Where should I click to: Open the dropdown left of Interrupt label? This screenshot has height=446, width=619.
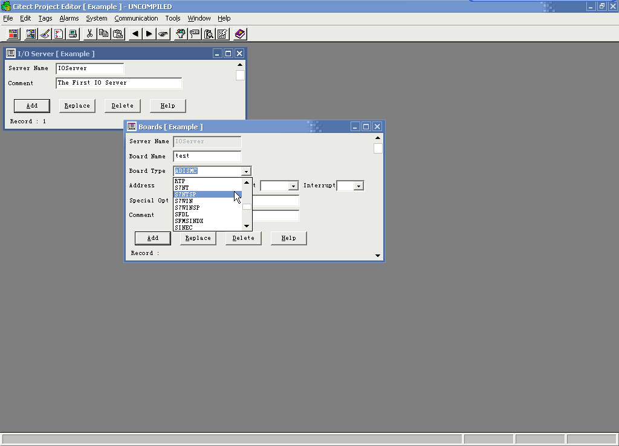point(293,186)
